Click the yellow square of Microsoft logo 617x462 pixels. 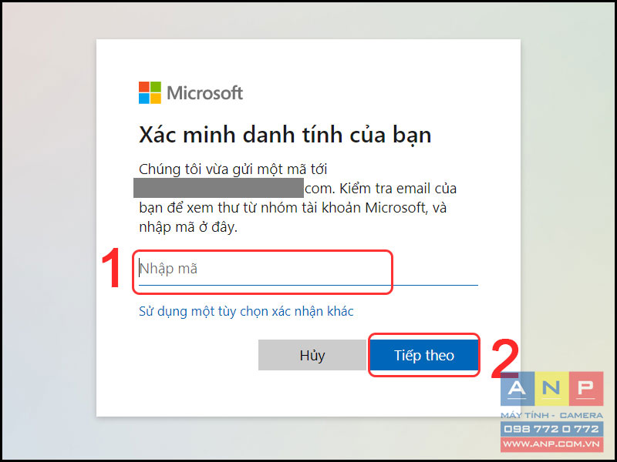pyautogui.click(x=156, y=99)
